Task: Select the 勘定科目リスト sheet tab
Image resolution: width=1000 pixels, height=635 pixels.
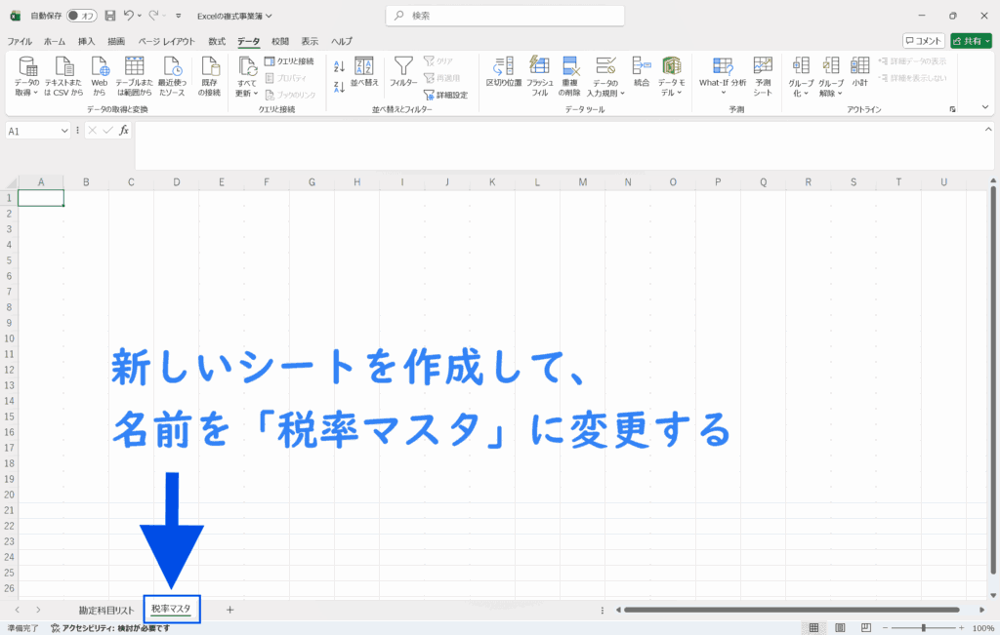Action: [106, 610]
